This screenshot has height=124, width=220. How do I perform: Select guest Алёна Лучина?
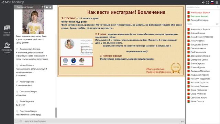coord(198,33)
